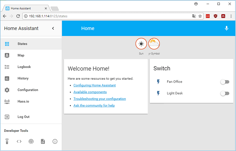
Task: Open the Troubleshooting your configuration link
Action: [99, 99]
